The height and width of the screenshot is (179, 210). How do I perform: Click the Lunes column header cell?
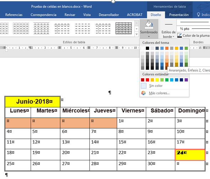18,112
